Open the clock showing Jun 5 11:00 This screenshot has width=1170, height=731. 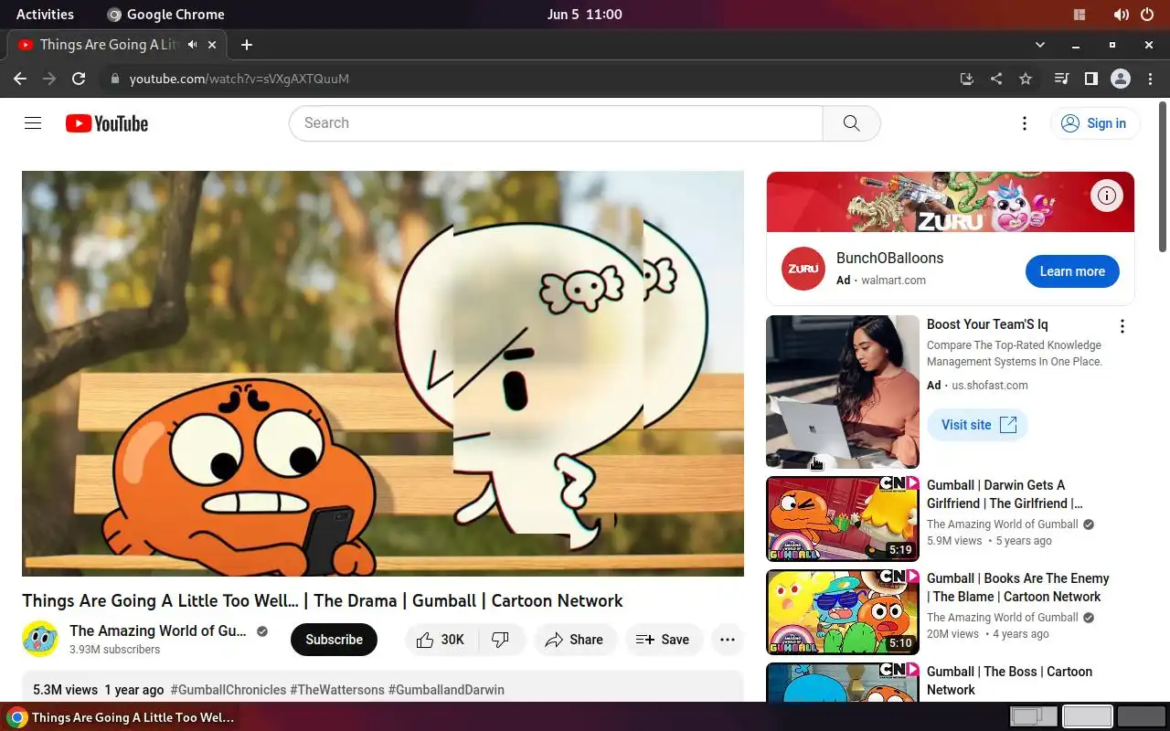pos(585,14)
